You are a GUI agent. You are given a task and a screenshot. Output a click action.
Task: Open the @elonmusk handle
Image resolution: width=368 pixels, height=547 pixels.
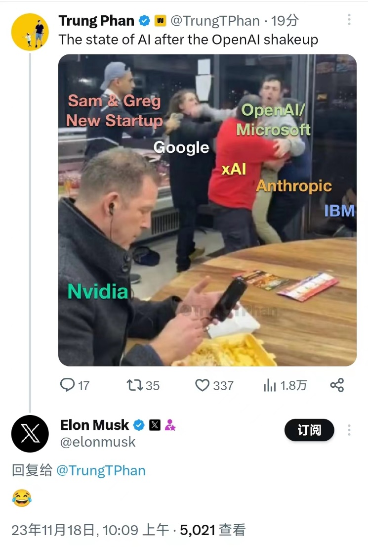tap(97, 442)
